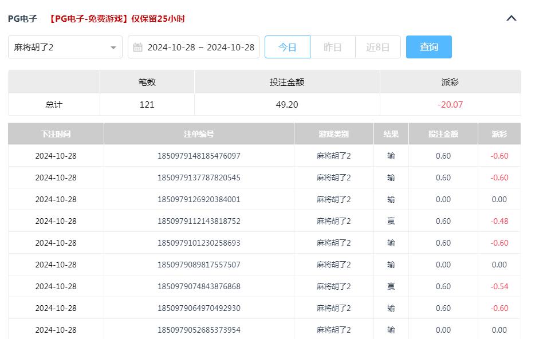Screen dimensions: 547x339
Task: Select the 昨日 (Yesterday) filter tab
Action: pos(333,47)
